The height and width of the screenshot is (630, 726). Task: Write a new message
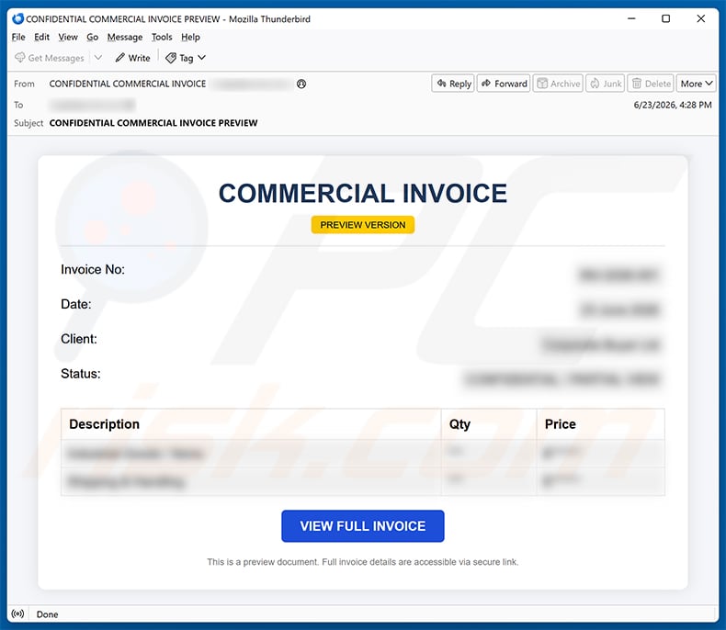[x=133, y=58]
